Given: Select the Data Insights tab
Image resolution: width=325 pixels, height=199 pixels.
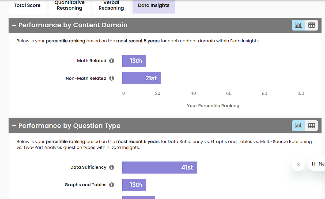Looking at the screenshot, I should pyautogui.click(x=154, y=6).
